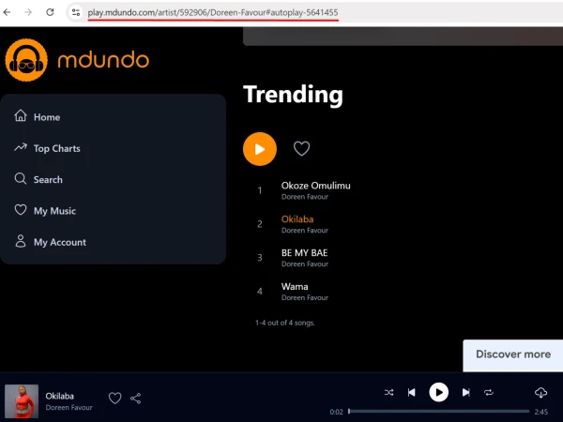This screenshot has height=422, width=563.
Task: Open Search in the sidebar
Action: tap(48, 180)
